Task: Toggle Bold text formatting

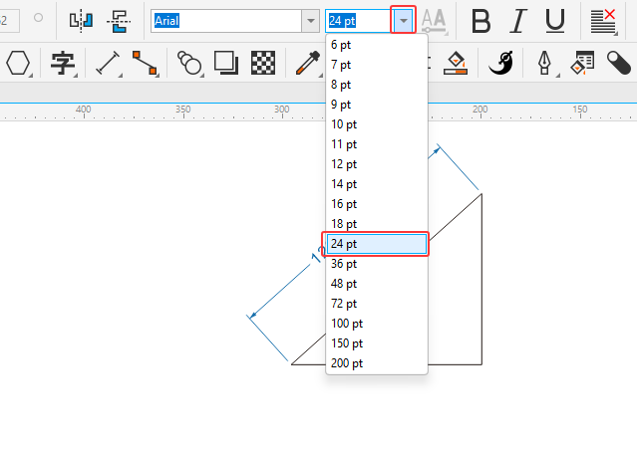Action: pos(481,21)
